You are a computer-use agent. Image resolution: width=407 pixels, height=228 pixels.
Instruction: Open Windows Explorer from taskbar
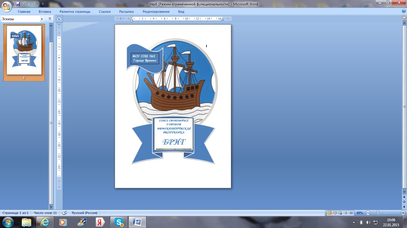[27, 222]
